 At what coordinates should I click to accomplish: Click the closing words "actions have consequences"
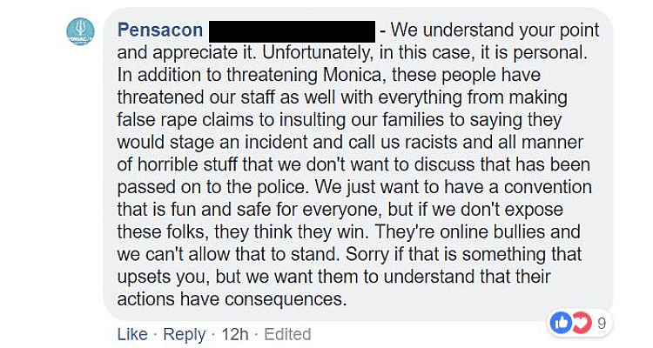coord(232,301)
